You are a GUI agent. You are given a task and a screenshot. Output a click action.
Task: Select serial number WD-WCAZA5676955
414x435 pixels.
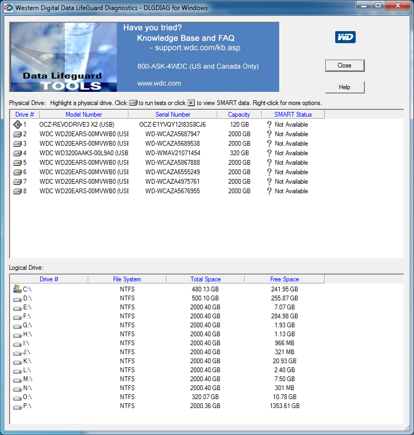(x=172, y=191)
